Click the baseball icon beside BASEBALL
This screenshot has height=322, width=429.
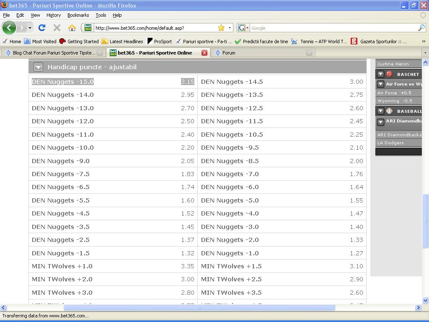point(389,111)
